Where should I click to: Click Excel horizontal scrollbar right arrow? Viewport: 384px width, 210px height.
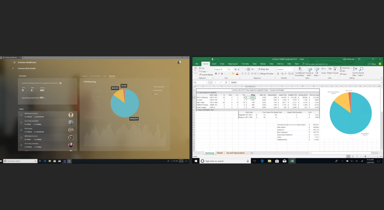379,153
